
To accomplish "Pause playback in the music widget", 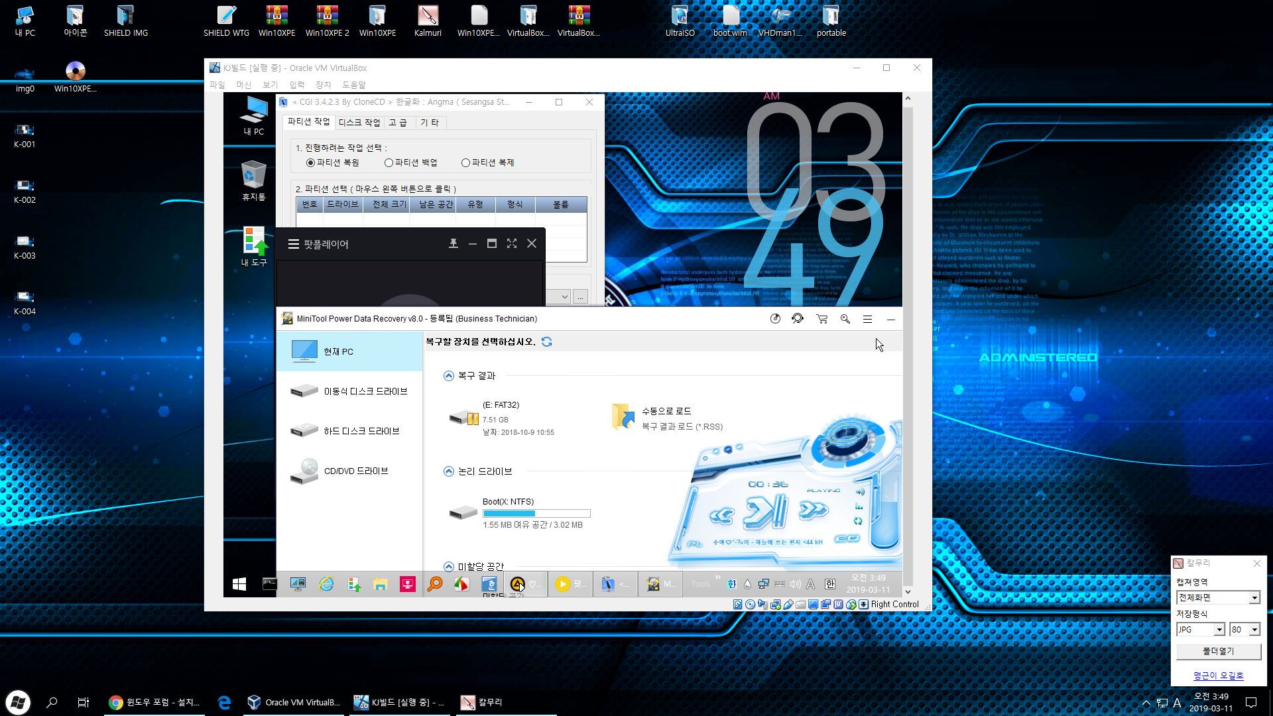I will pos(765,512).
